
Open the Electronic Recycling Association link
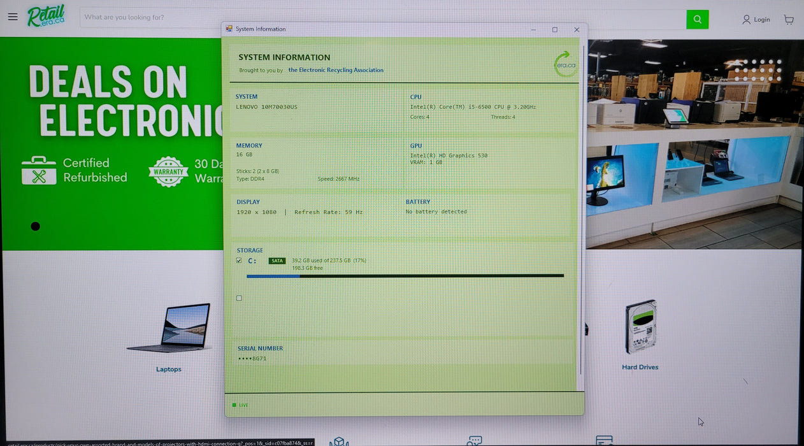pos(336,70)
